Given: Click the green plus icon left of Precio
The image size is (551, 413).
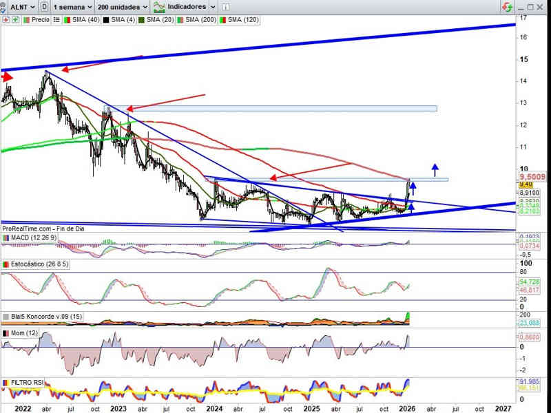Looking at the screenshot, I should [14, 20].
